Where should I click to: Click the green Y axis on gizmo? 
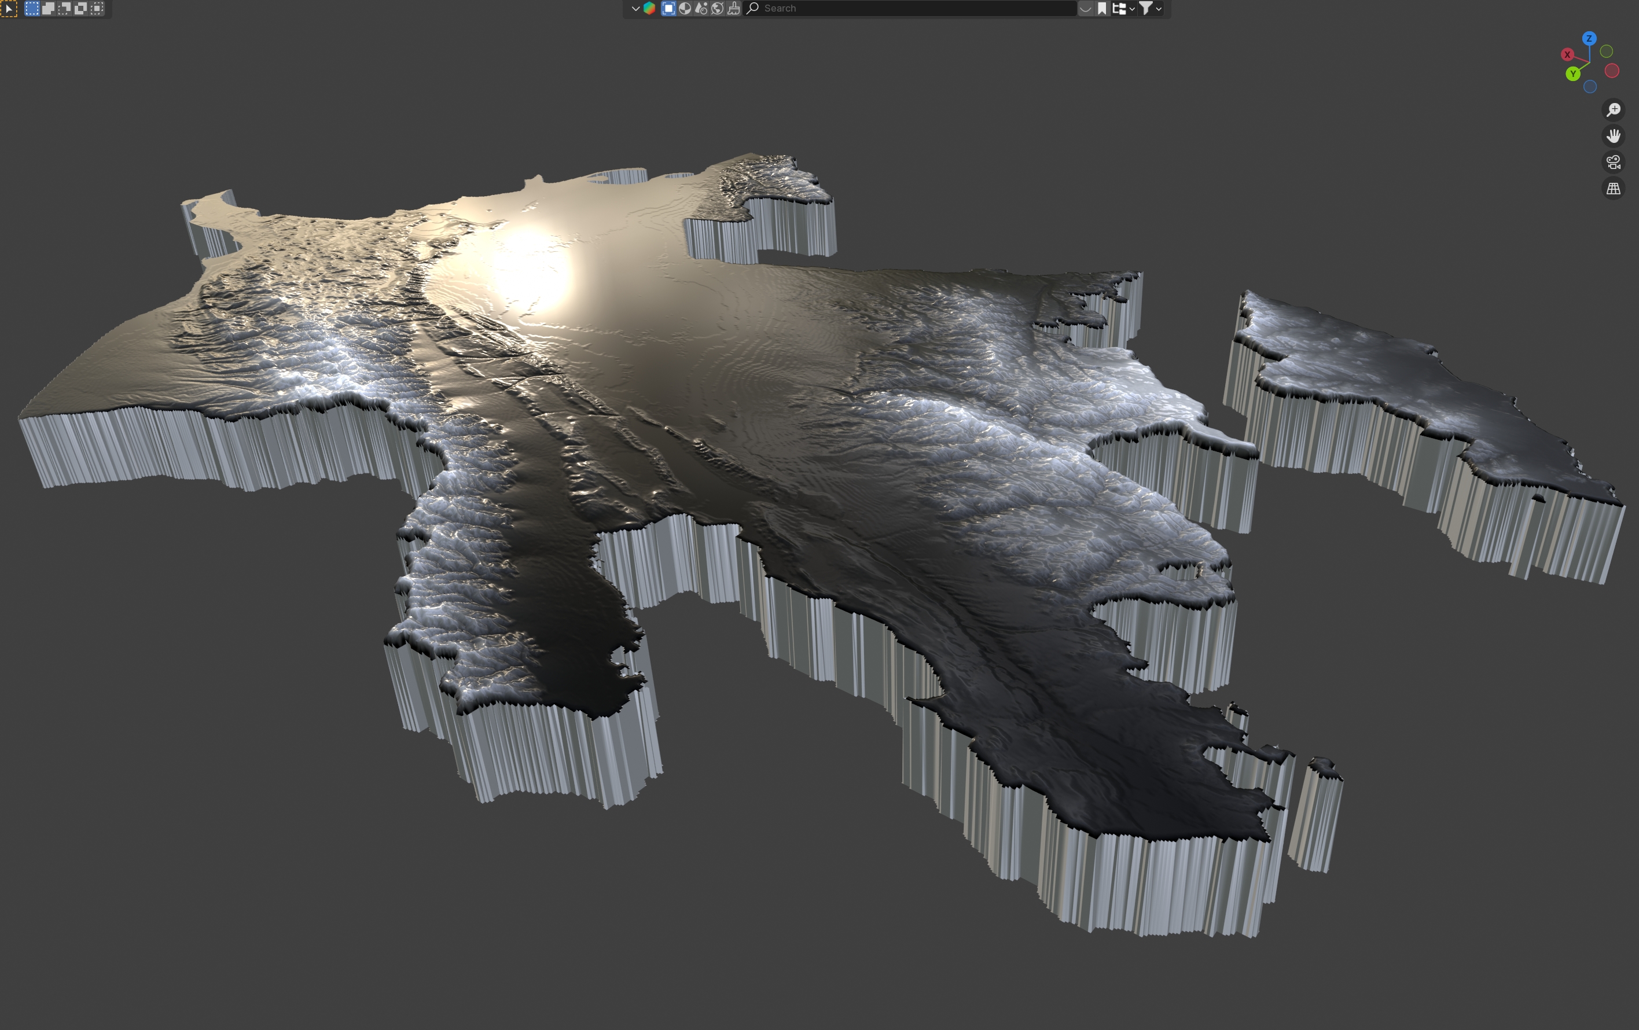point(1572,73)
